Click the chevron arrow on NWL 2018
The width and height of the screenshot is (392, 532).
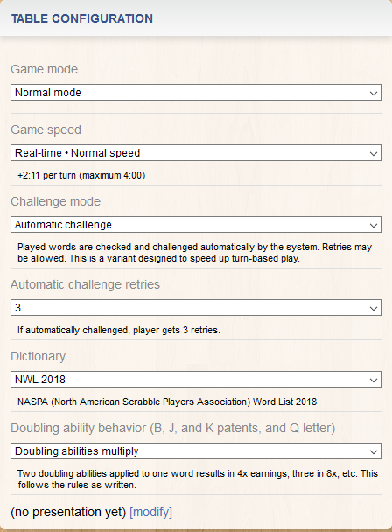pos(374,380)
